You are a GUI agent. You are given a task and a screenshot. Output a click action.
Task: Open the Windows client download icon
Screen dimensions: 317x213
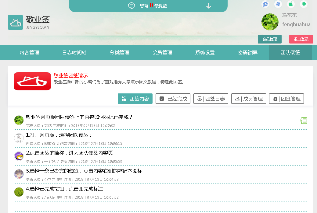tap(278, 4)
